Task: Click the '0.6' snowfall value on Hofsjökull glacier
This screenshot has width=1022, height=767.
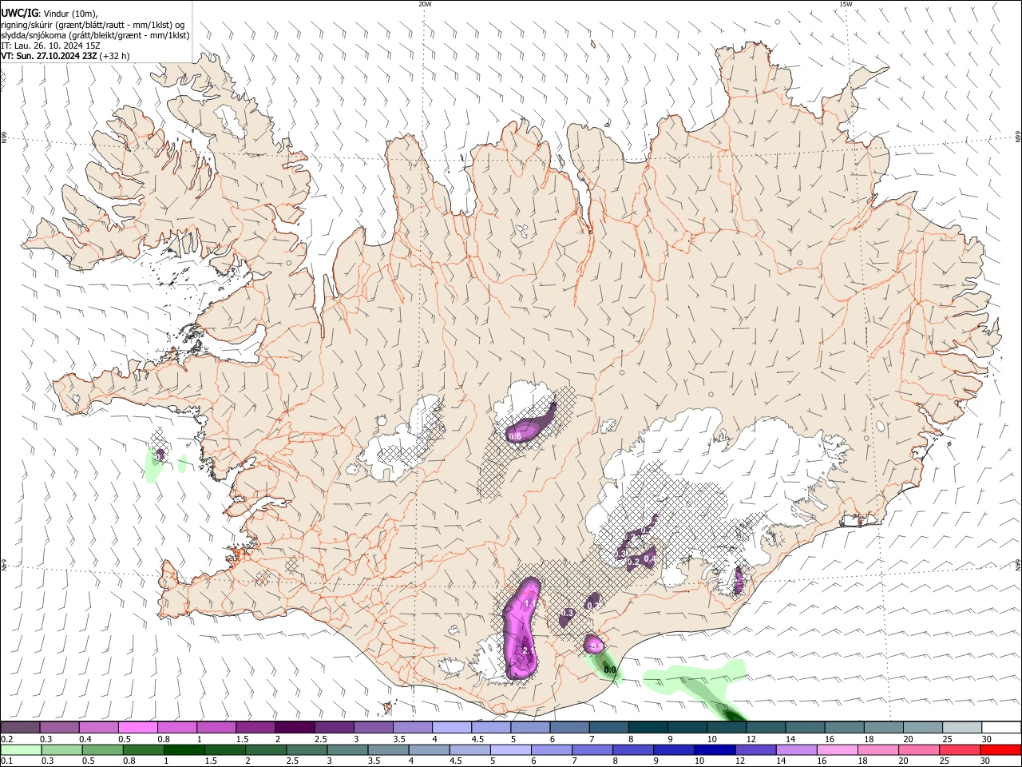Action: (x=515, y=436)
